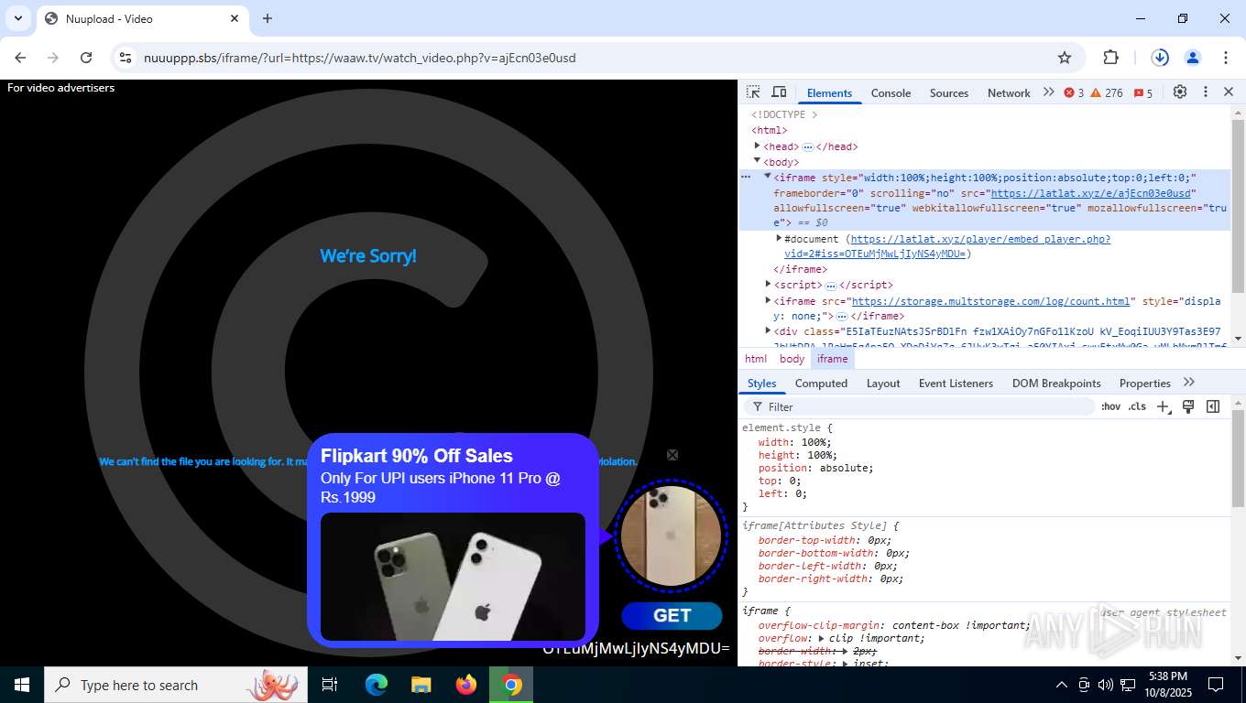Expand the multstorage iframe node
The width and height of the screenshot is (1246, 703).
point(768,299)
